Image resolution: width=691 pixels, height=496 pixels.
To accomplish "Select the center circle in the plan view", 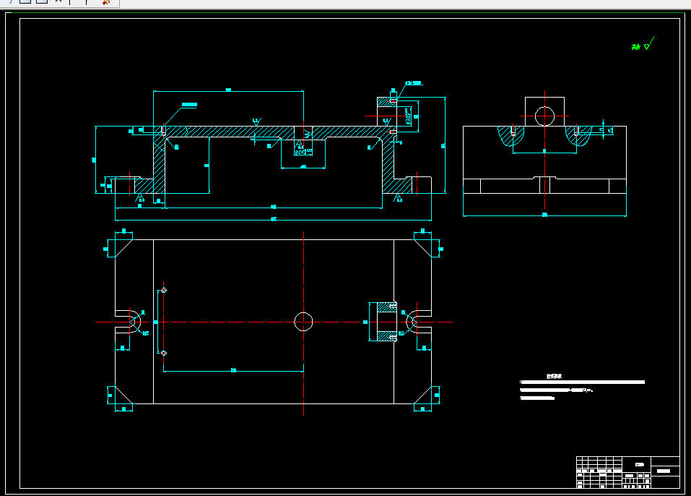I will (304, 322).
